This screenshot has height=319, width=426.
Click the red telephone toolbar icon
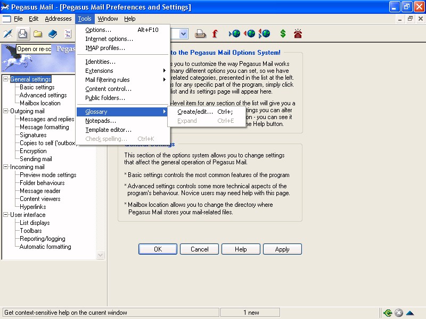coord(298,33)
